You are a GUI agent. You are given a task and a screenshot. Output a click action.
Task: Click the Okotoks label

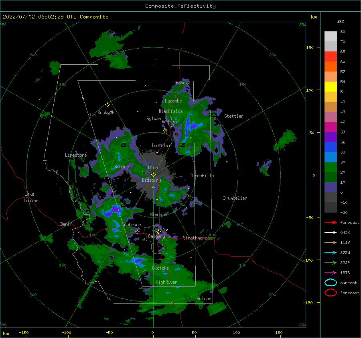160,268
